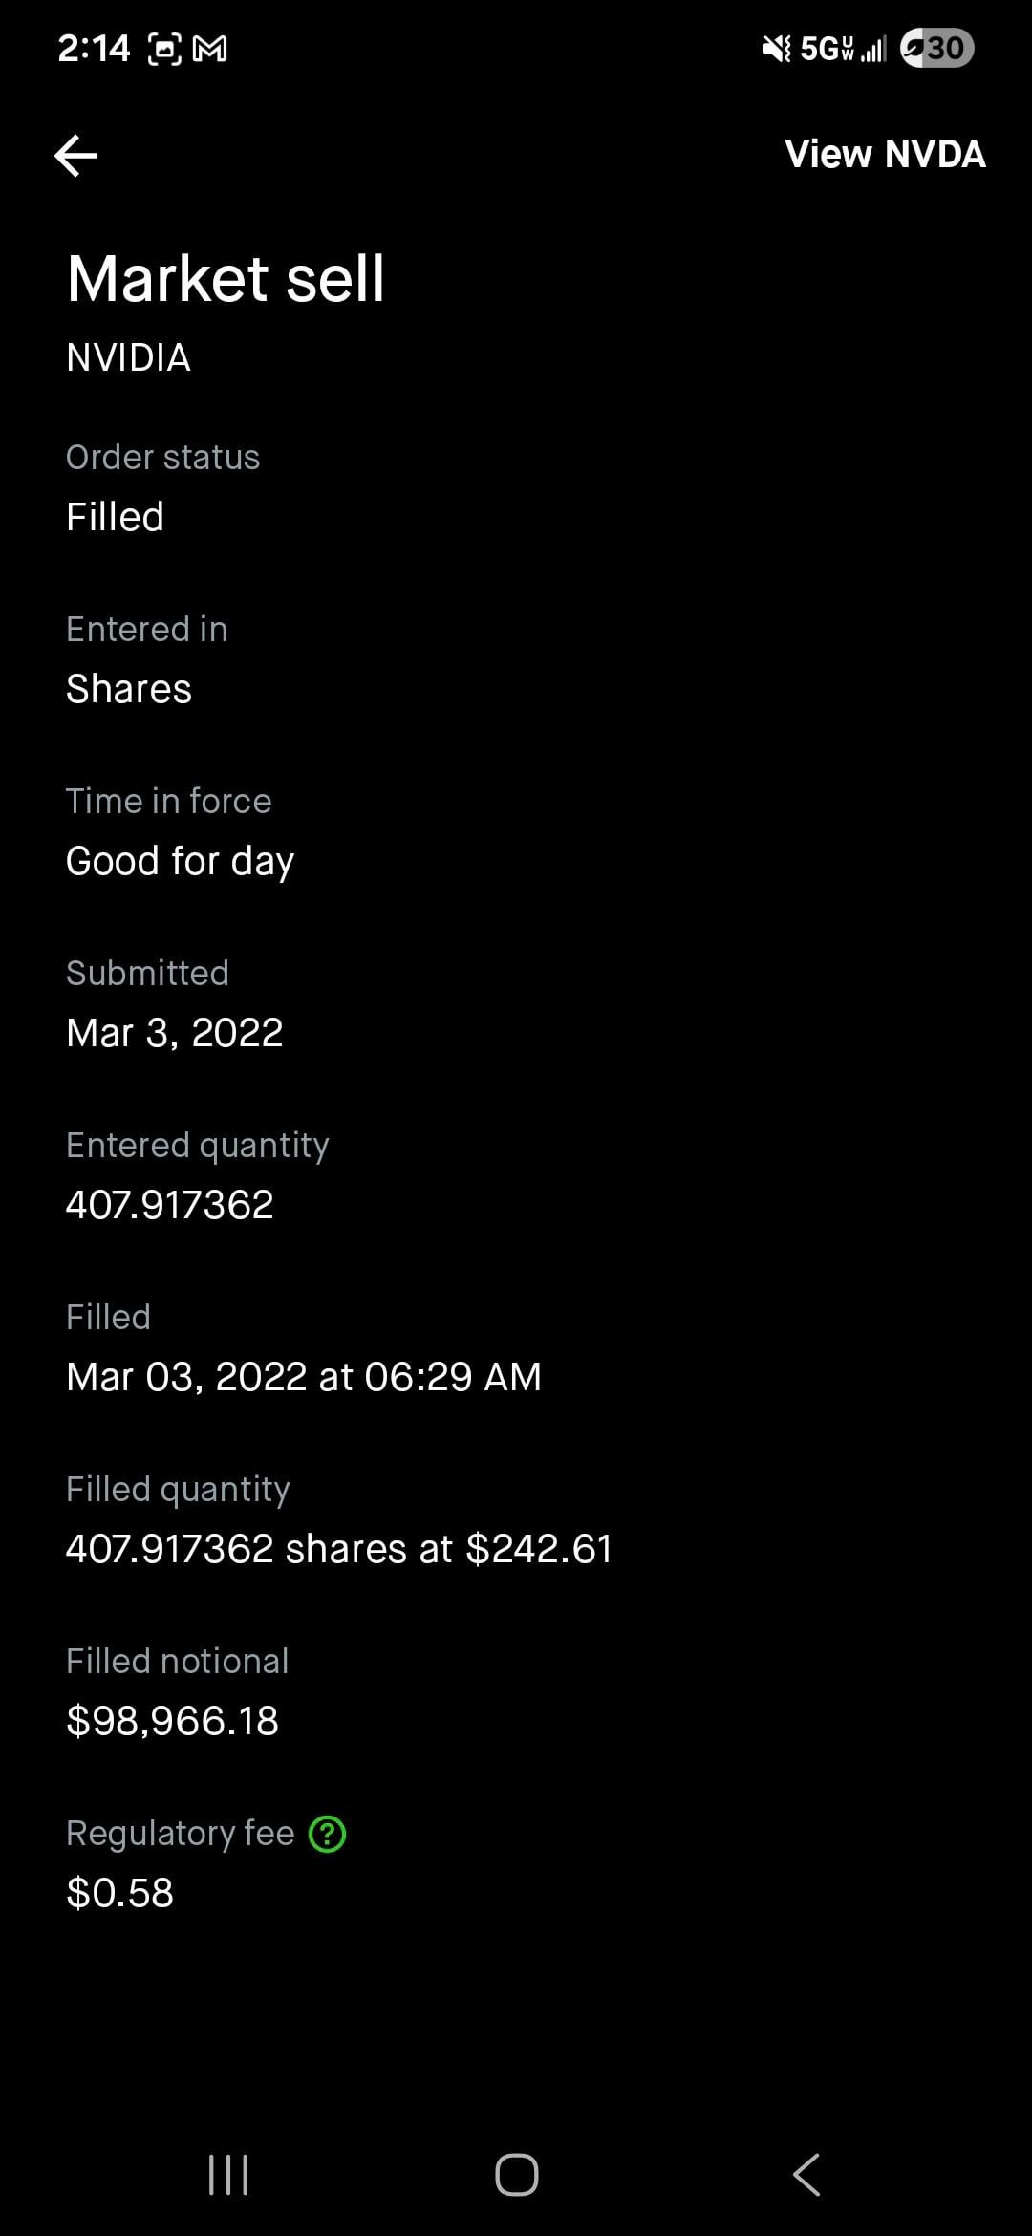Tap the filled notional amount $98,966.18

[172, 1721]
